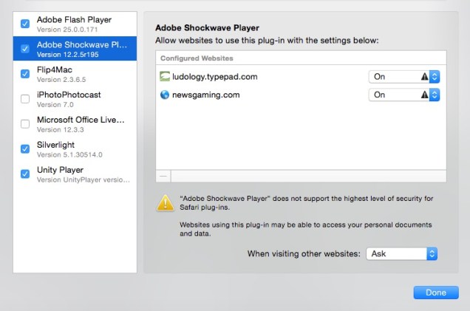Select iPhotoPhotocast in the plug-in list

[75, 99]
